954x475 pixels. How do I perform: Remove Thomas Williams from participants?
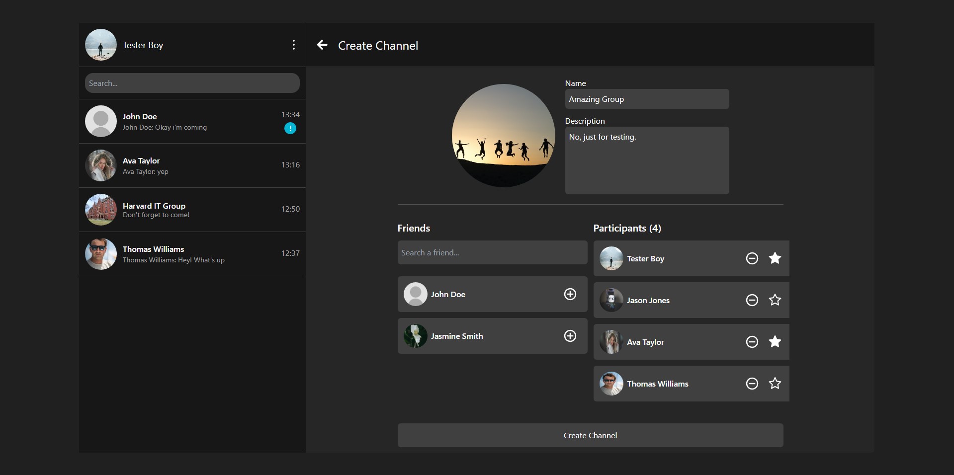click(752, 384)
